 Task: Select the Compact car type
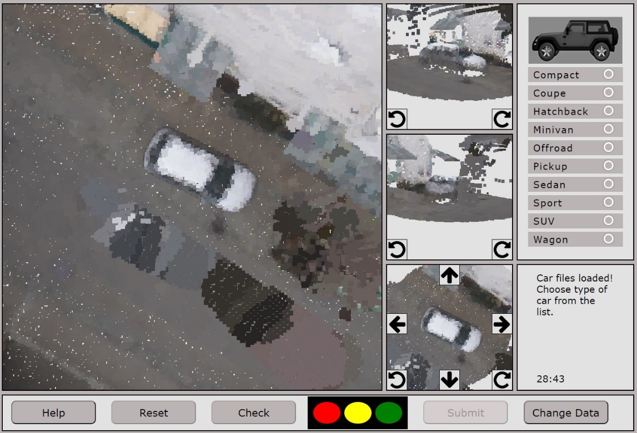coord(575,75)
